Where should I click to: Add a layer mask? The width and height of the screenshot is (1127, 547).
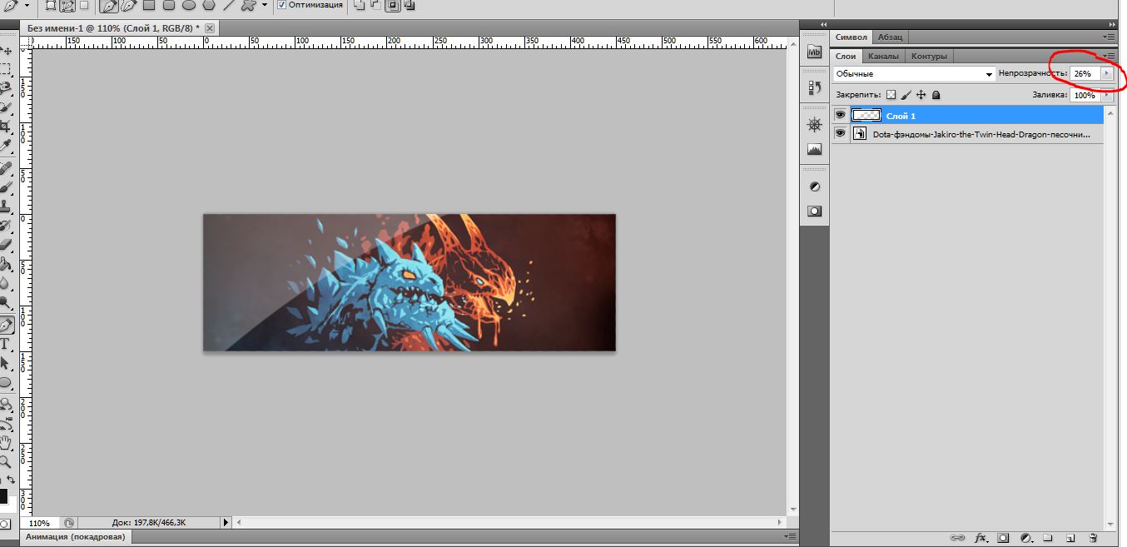(1004, 538)
